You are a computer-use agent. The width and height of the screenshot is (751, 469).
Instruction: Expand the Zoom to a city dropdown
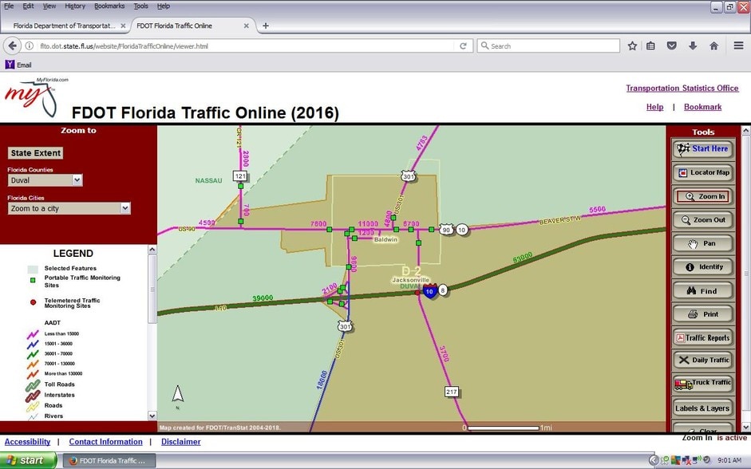(x=69, y=208)
